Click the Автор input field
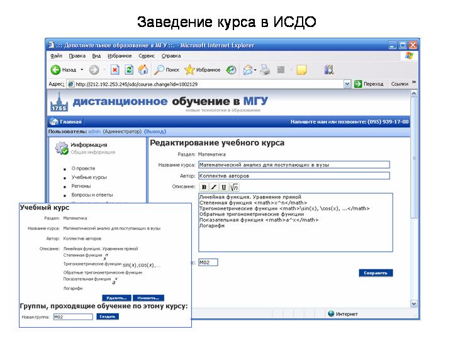This screenshot has height=339, width=453. (x=294, y=176)
